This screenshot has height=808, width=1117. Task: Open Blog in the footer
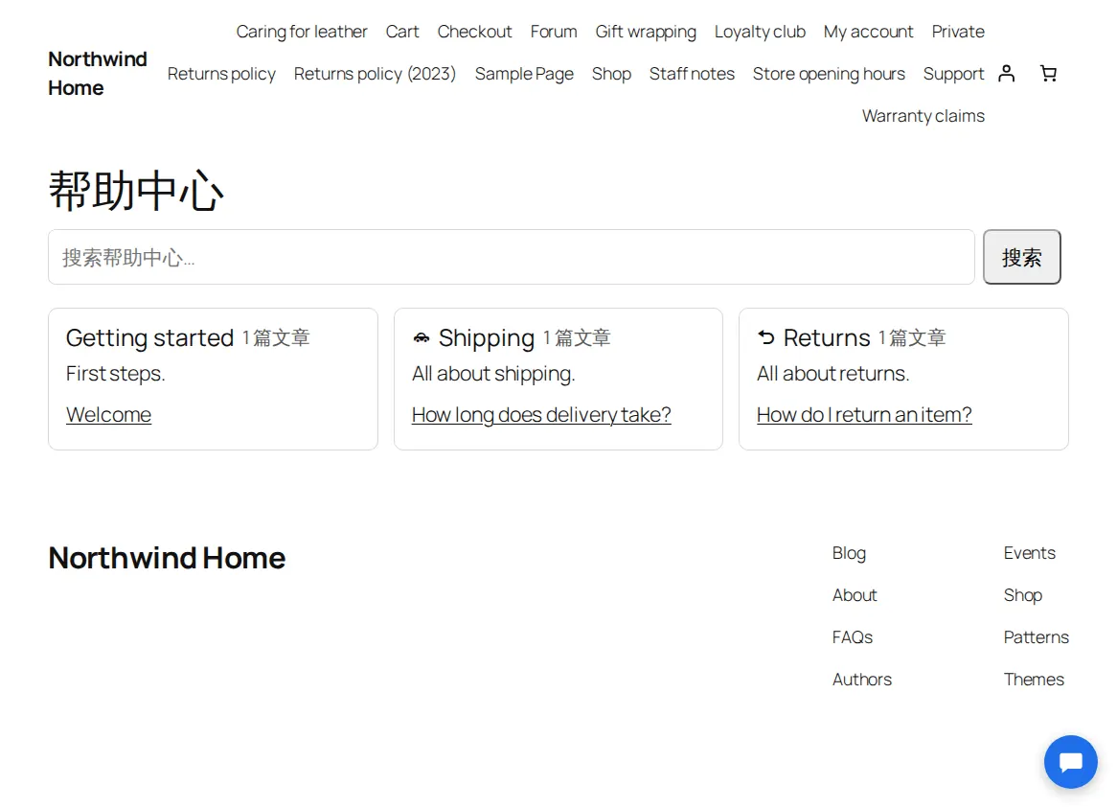click(x=849, y=554)
